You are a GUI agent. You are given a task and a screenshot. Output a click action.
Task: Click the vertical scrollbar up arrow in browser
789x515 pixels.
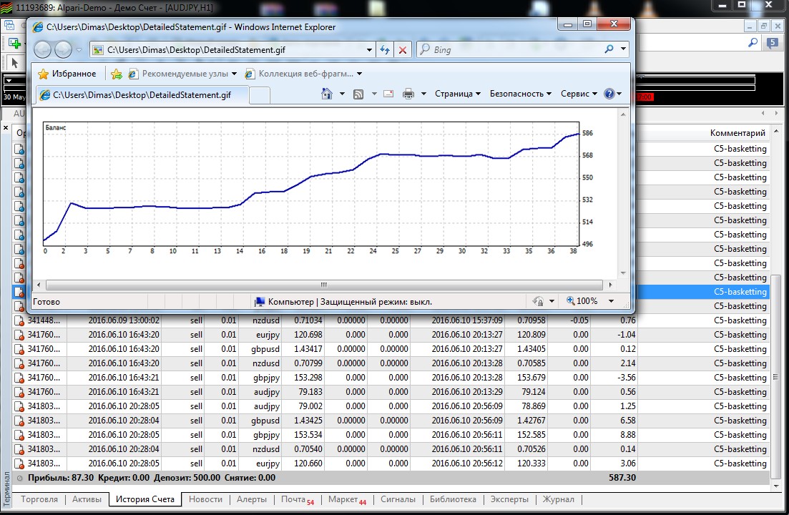(623, 114)
